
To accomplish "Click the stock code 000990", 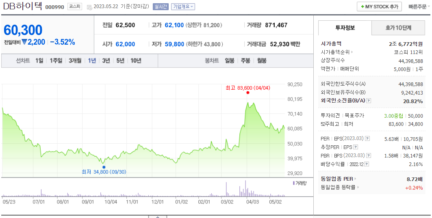I will point(54,7).
